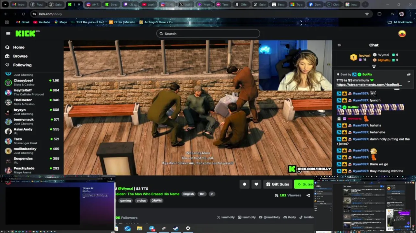This screenshot has height=233, width=416.
Task: Expand the gift leaderboard with the down arrow
Action: [x=374, y=66]
